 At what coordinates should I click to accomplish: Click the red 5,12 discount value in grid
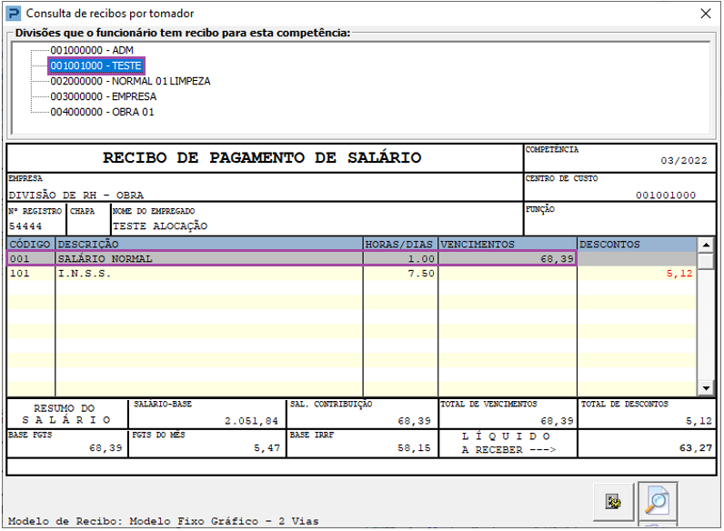coord(679,274)
